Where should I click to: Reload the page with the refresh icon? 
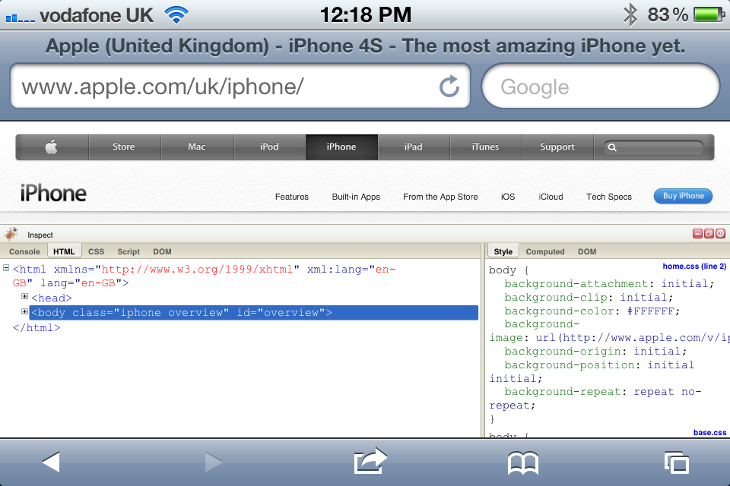[x=449, y=87]
